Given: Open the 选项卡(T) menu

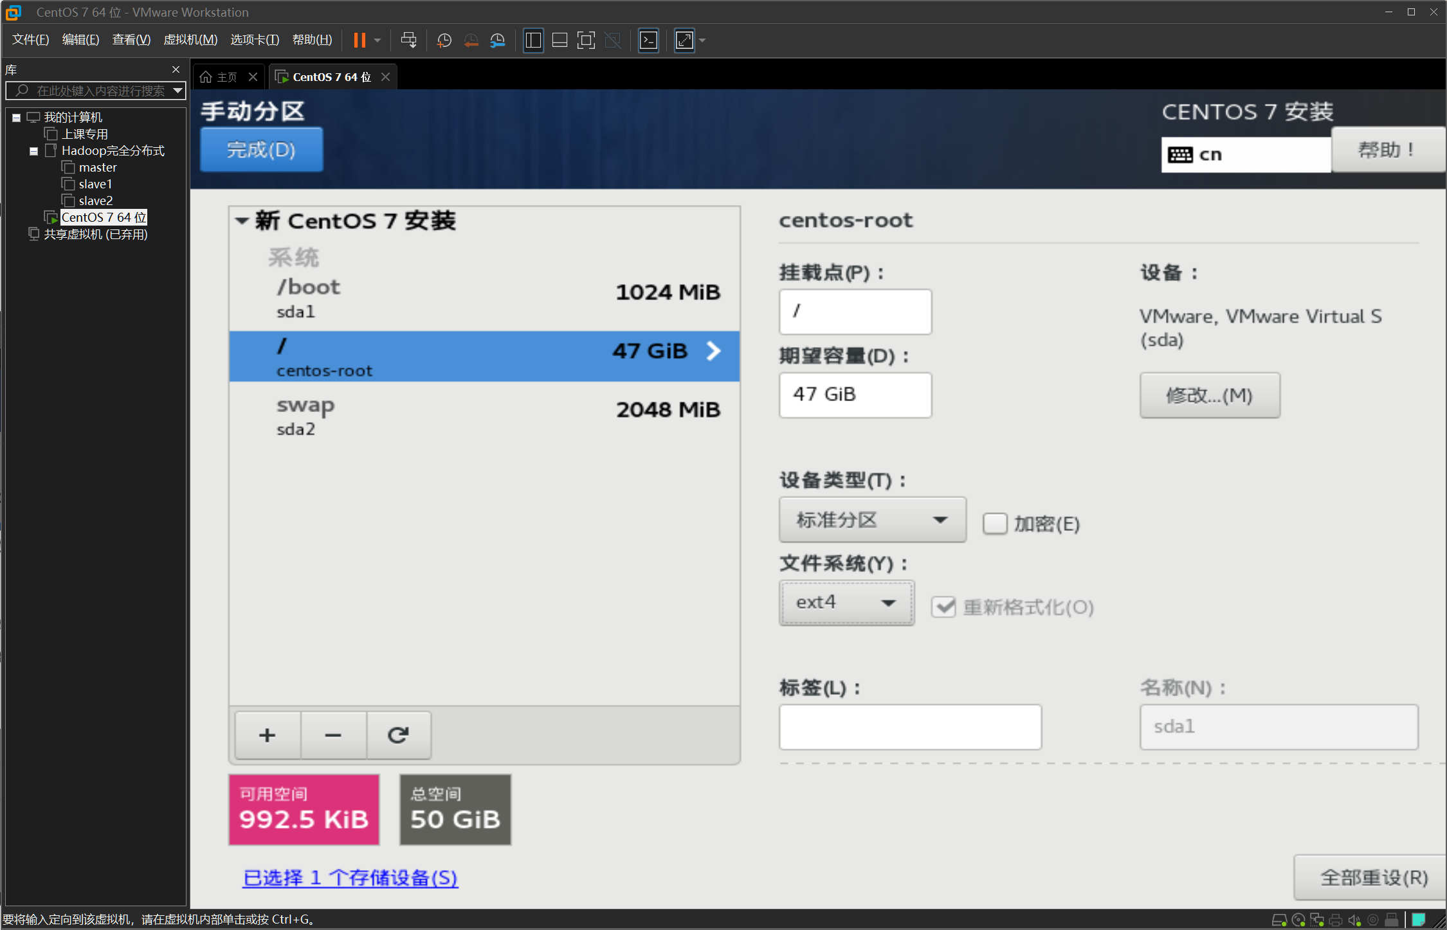Looking at the screenshot, I should pos(255,40).
